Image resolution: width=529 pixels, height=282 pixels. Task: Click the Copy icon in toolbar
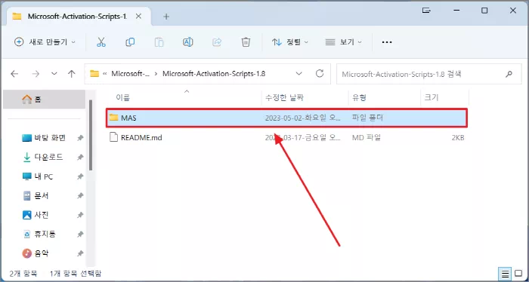tap(130, 42)
